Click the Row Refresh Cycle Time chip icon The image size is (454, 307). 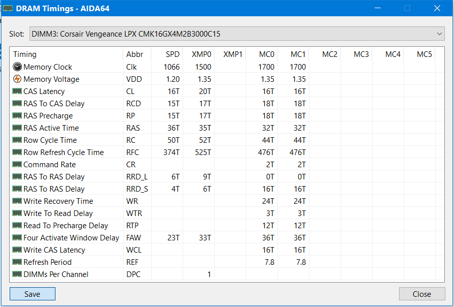[17, 152]
